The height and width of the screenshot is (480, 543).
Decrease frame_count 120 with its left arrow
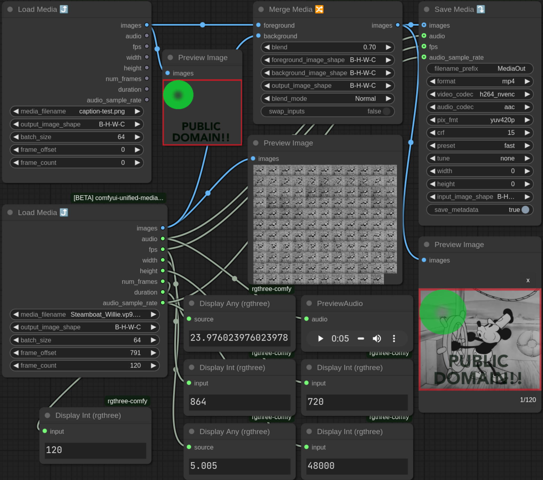point(16,366)
